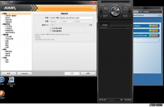This screenshot has height=107, width=164.
Task: Open the 48000 Hz sample rate dropdown
Action: point(56,21)
